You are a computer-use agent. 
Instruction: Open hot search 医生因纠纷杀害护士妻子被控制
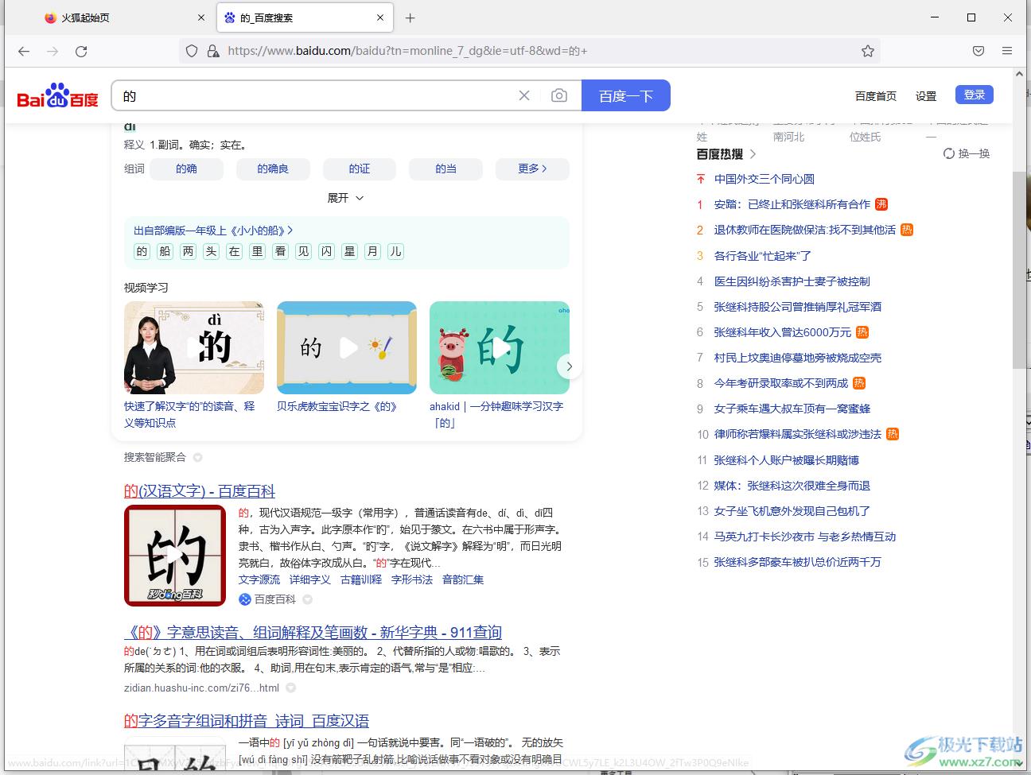pyautogui.click(x=792, y=281)
